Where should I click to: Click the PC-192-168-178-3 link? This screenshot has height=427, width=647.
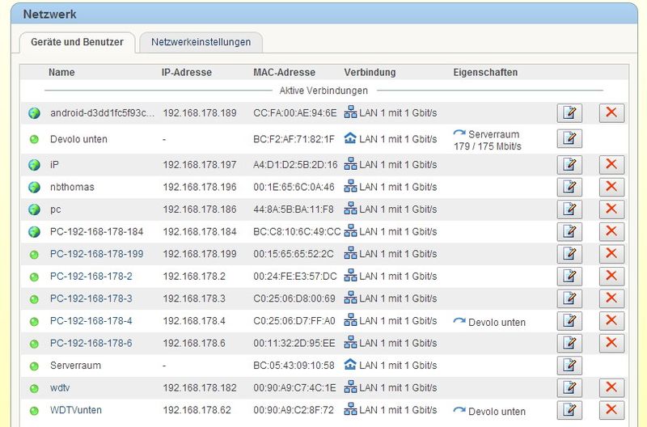coord(91,298)
